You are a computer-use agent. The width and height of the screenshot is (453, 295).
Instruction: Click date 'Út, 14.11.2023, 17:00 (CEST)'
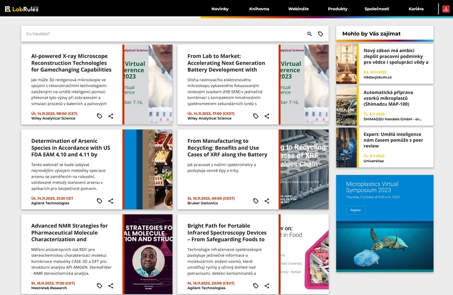click(x=211, y=113)
